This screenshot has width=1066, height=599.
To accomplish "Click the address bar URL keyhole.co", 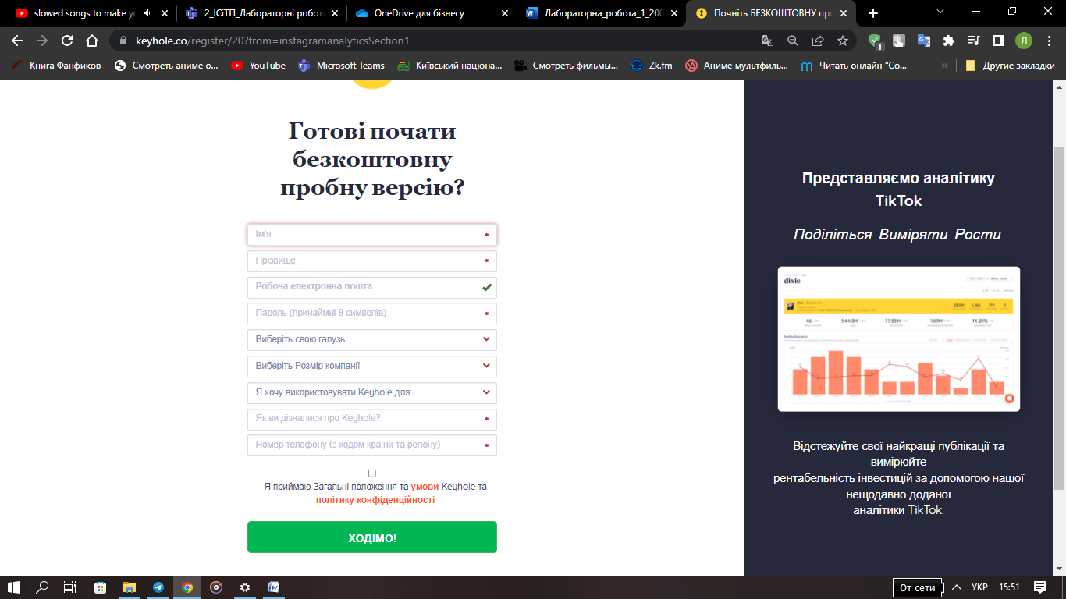I will pyautogui.click(x=272, y=41).
